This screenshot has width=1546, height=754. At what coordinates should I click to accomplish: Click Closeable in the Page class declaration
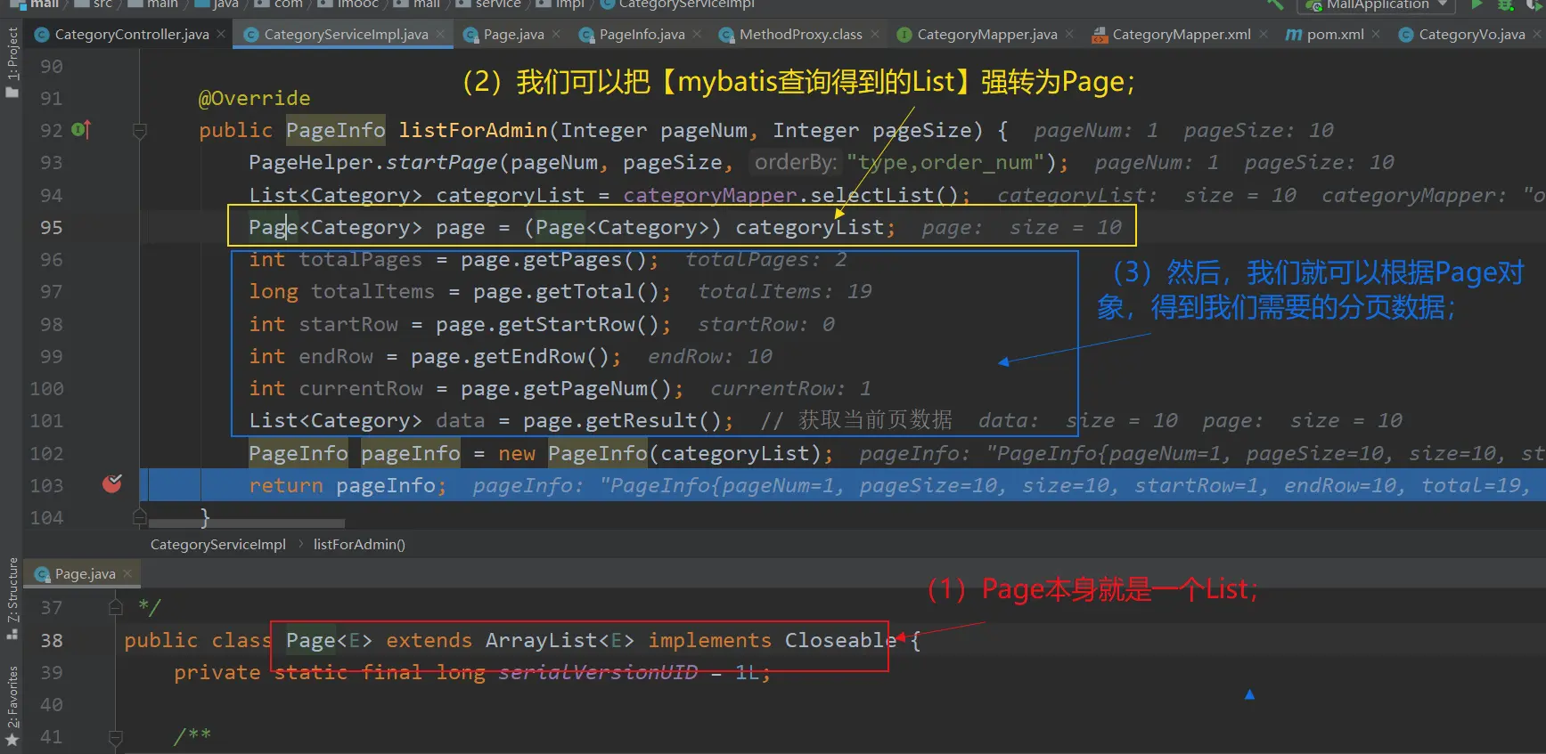click(840, 640)
